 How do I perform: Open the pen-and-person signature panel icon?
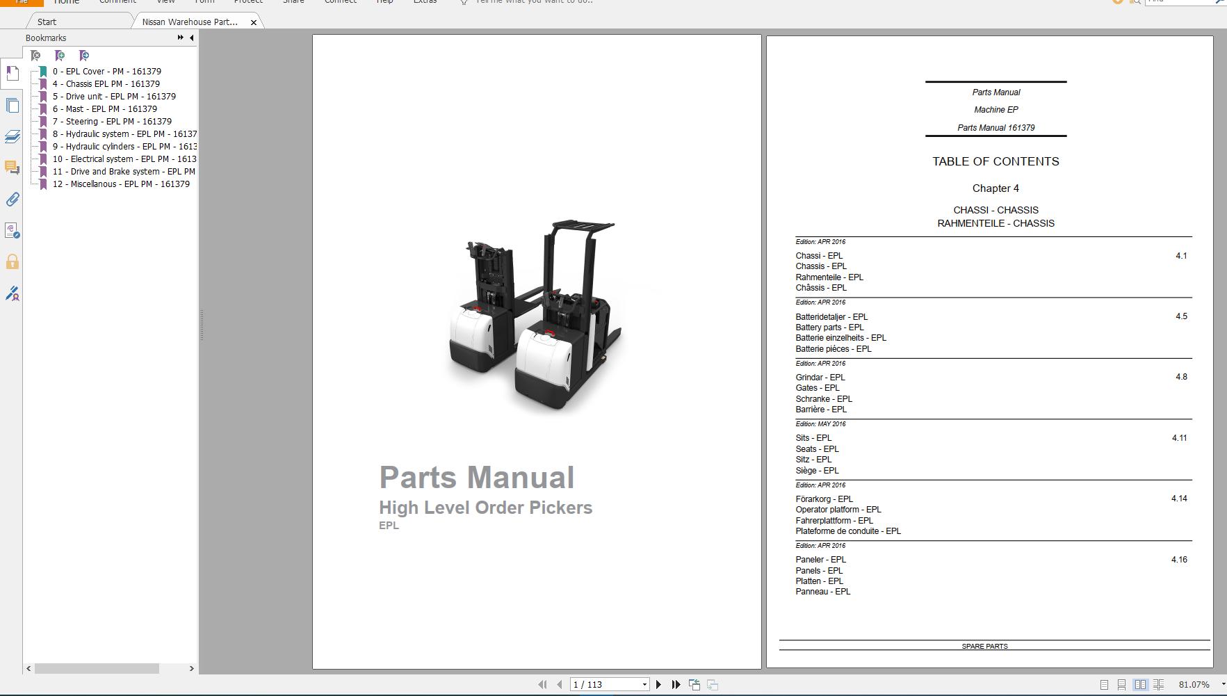pyautogui.click(x=12, y=293)
